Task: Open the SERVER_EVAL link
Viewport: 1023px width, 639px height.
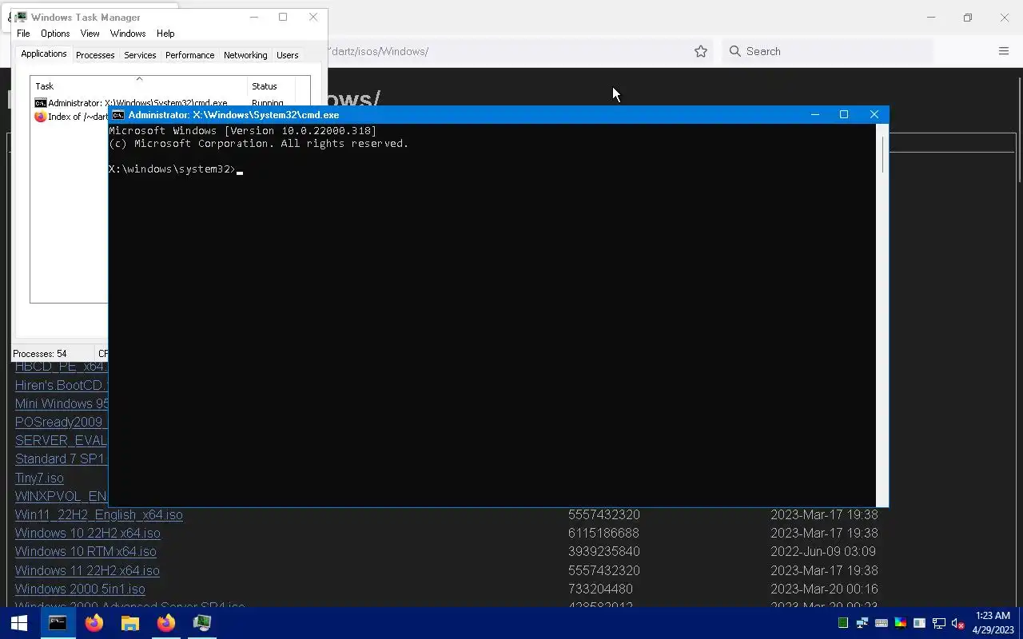Action: pos(61,441)
